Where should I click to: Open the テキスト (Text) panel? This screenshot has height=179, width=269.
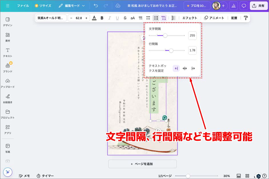click(8, 52)
